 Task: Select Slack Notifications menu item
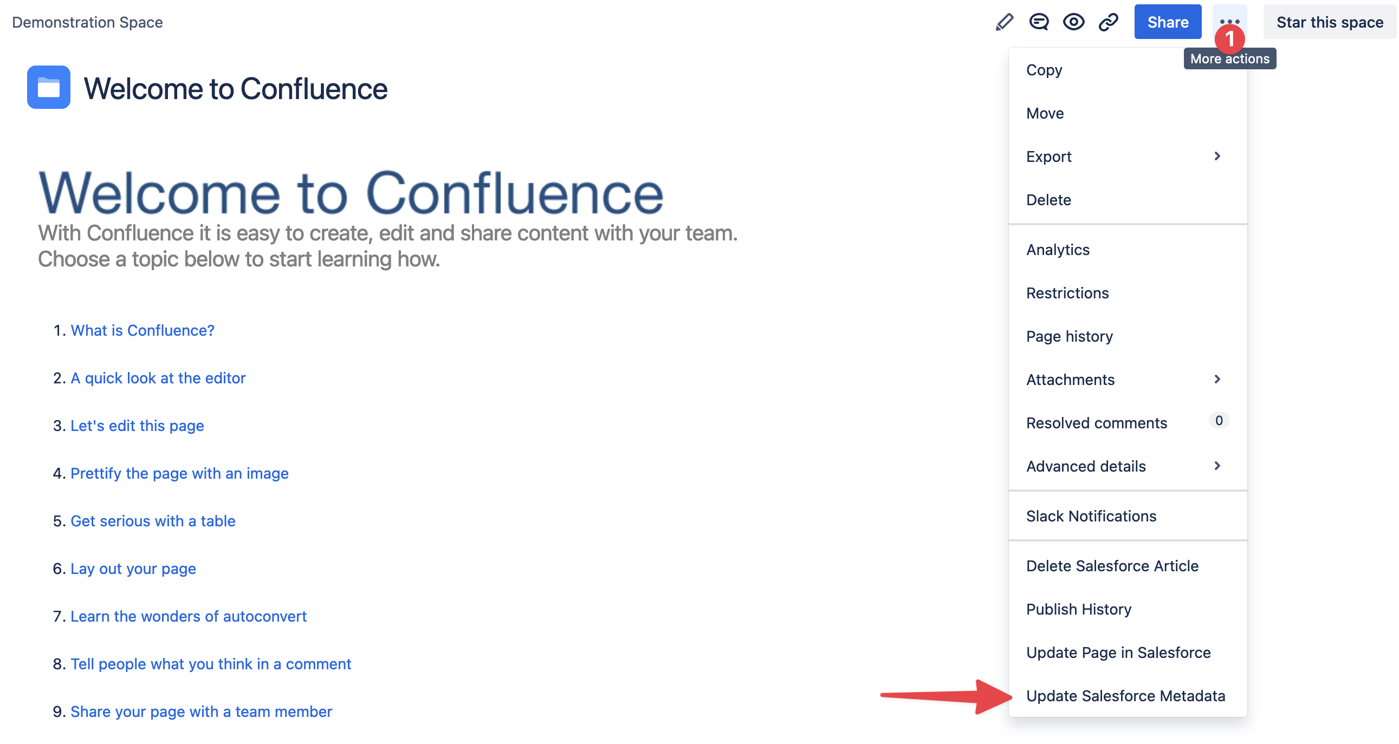point(1091,516)
